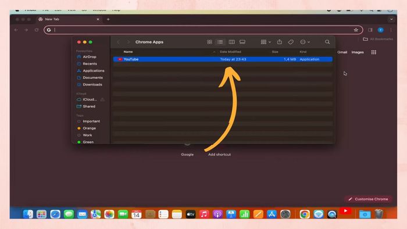Screen dimensions: 407x229
Task: Select the Orange tag in the sidebar
Action: [x=87, y=128]
